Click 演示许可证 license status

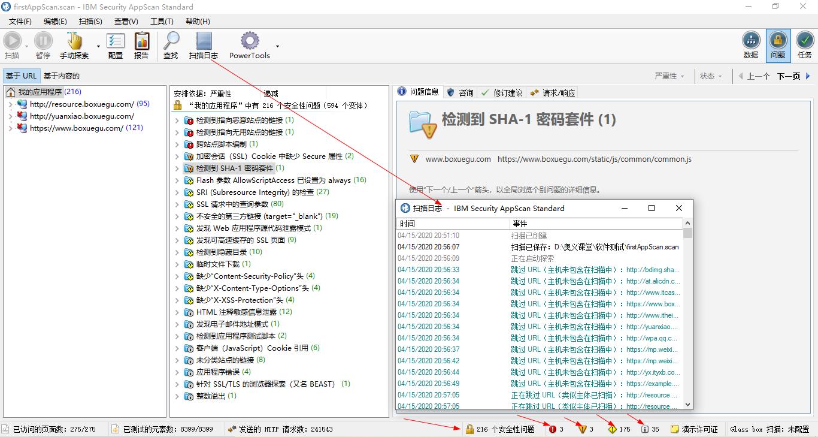coord(694,429)
